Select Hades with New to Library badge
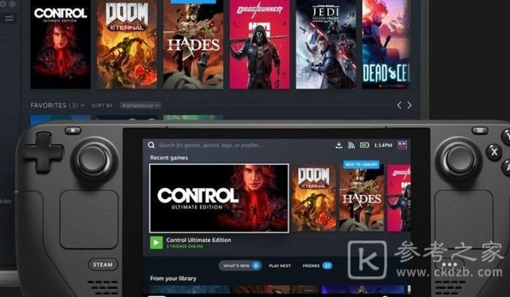Screen dimensions: 510x297 tap(361, 198)
